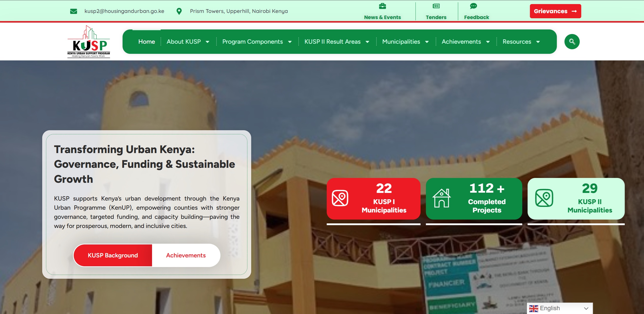644x314 pixels.
Task: Open the Municipalities dropdown arrow
Action: [427, 42]
